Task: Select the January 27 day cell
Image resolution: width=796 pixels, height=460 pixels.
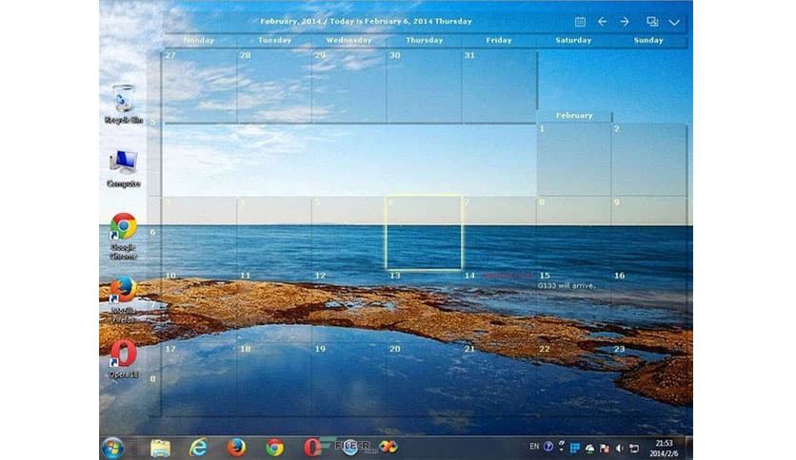Action: pos(199,86)
